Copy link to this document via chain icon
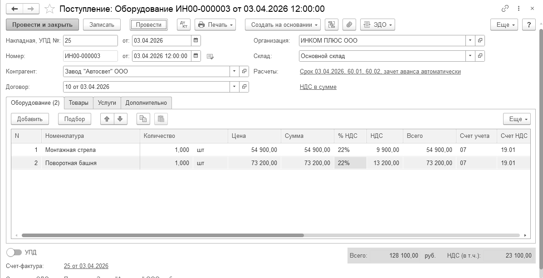 (505, 9)
